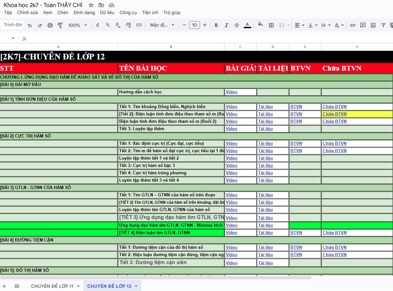This screenshot has height=291, width=393.
Task: Expand the CHUYÊN ĐỀ LỚP 11 sheet tab arrow
Action: coord(78,286)
